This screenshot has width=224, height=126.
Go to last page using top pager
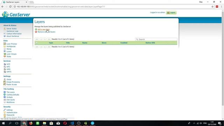click(49, 39)
